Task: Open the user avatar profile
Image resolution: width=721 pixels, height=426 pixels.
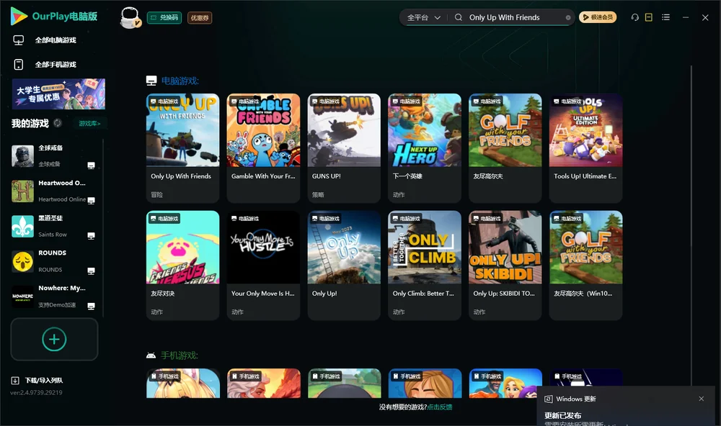Action: tap(130, 17)
